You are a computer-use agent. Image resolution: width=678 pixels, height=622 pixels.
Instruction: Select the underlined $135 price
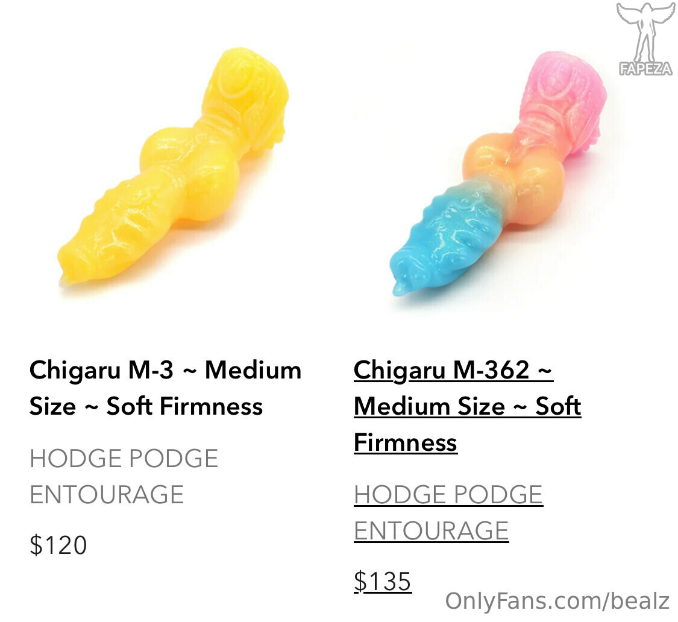point(382,581)
